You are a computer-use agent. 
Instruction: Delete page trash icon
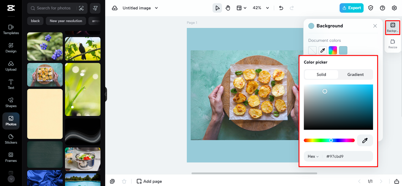[124, 181]
